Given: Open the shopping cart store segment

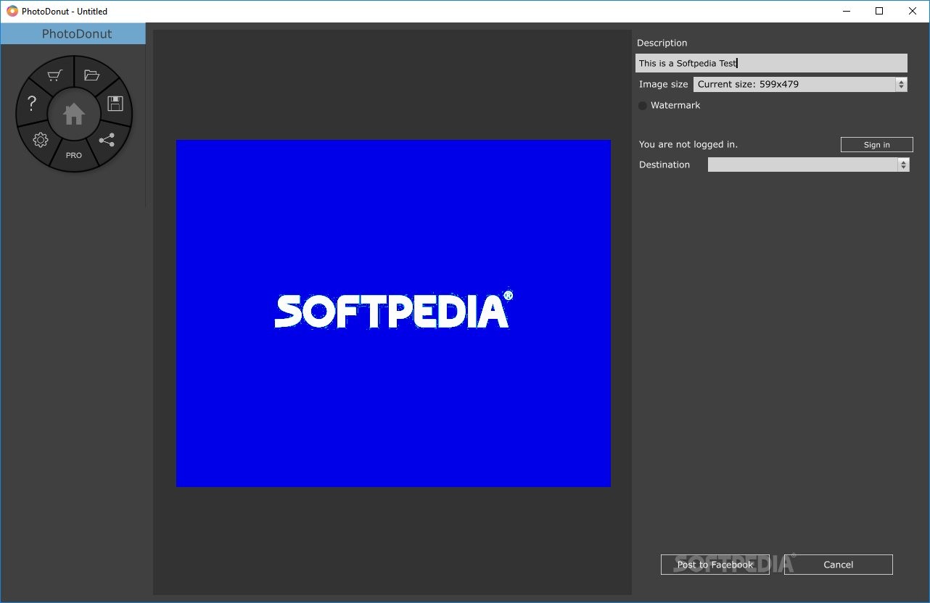Looking at the screenshot, I should click(55, 75).
